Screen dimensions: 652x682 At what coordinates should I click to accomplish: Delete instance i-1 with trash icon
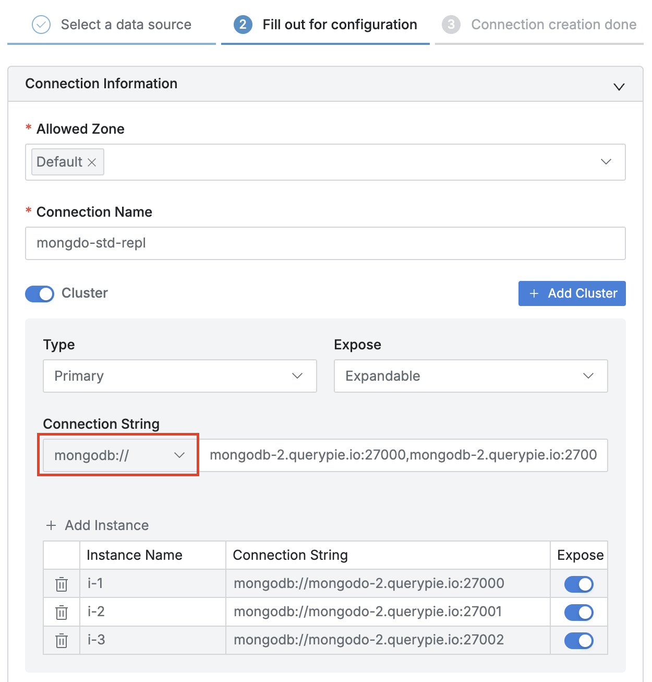[x=62, y=584]
